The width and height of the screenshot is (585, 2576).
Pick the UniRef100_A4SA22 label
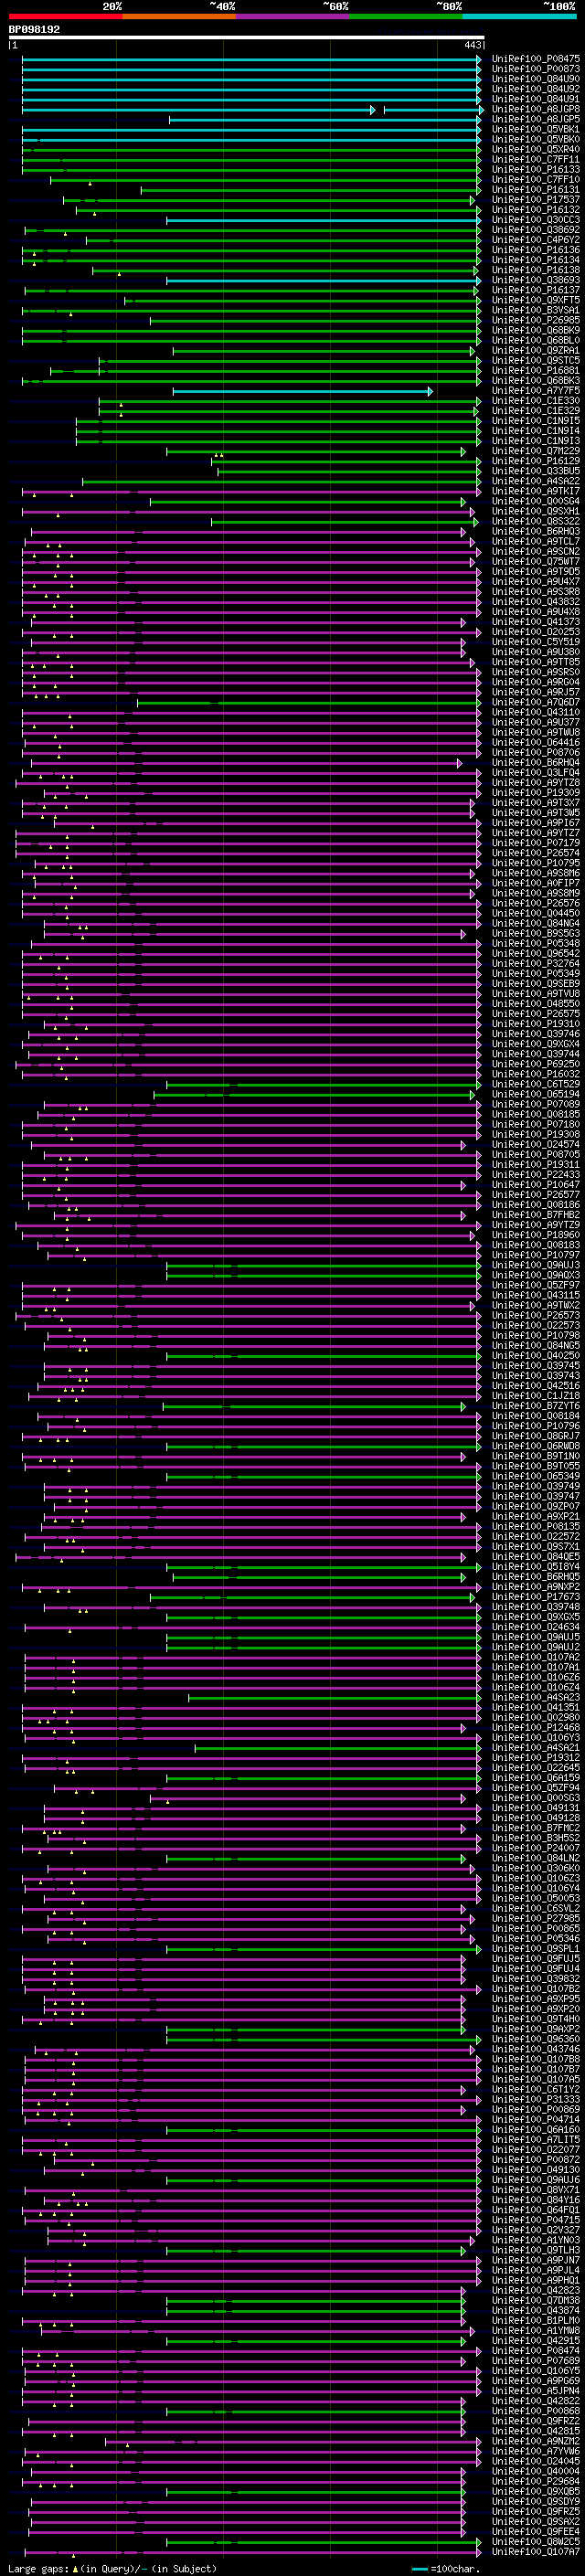[x=535, y=481]
